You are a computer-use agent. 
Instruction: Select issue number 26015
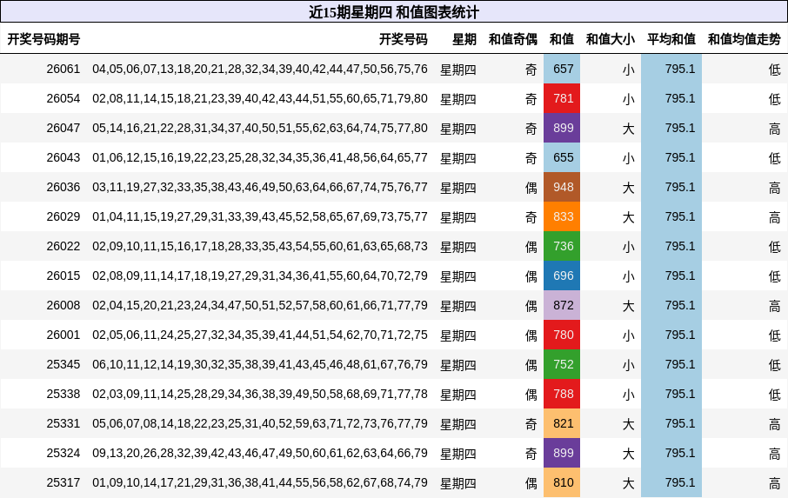63,276
